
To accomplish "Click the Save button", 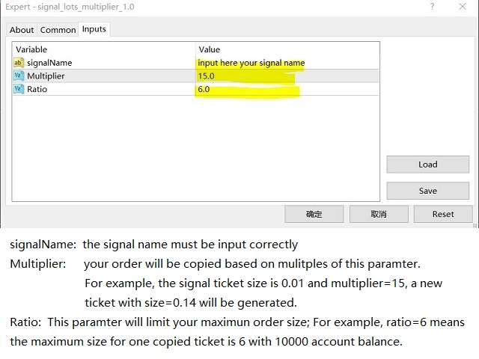I will [x=427, y=191].
